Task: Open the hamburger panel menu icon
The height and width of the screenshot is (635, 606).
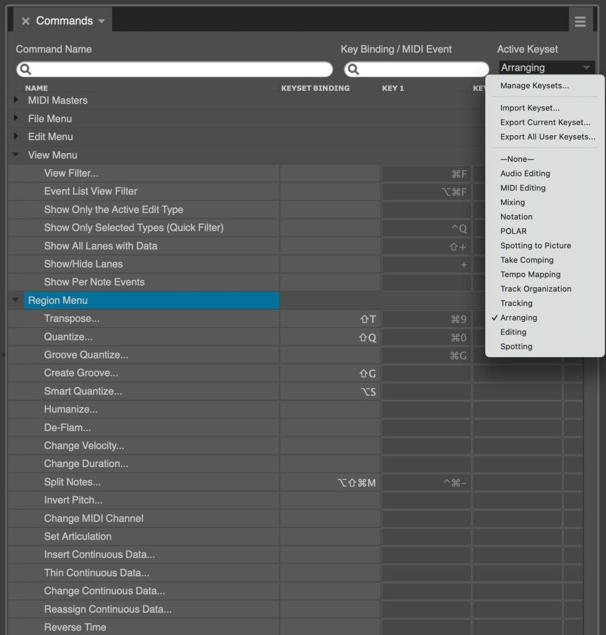Action: coord(580,22)
